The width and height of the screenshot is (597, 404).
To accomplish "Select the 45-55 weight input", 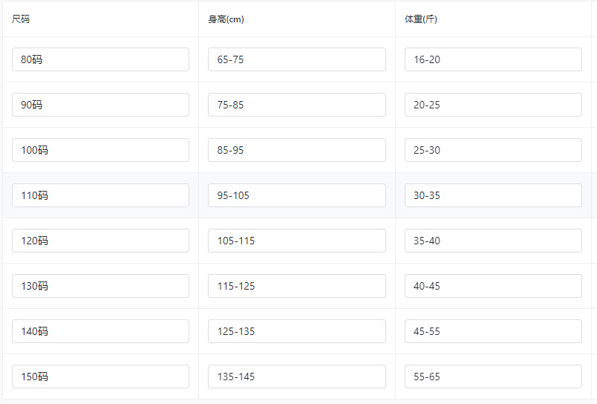I will pos(493,331).
